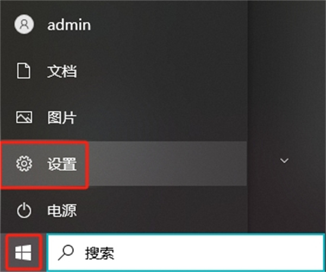Expand the tile group with the chevron arrow

click(284, 160)
